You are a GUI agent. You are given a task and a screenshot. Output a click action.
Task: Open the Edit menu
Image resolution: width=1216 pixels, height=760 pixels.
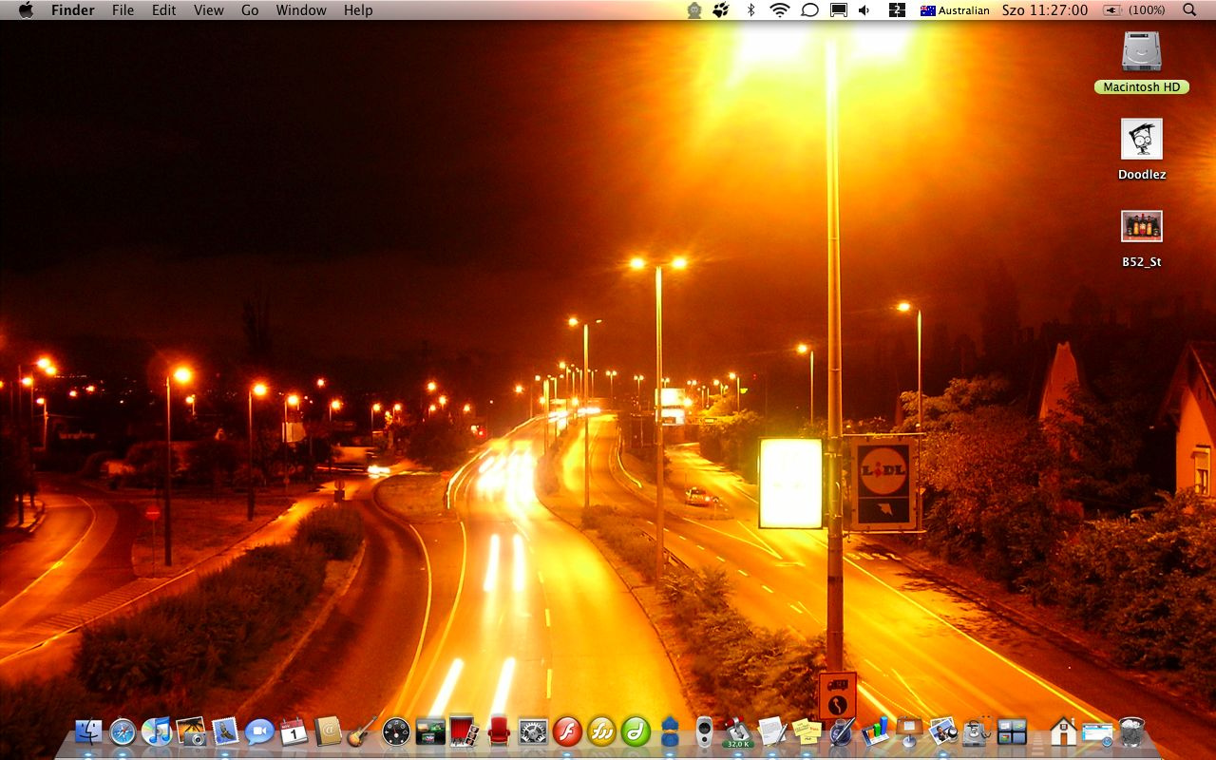tap(164, 10)
